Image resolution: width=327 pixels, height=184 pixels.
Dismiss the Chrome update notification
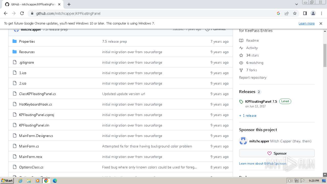click(x=321, y=23)
